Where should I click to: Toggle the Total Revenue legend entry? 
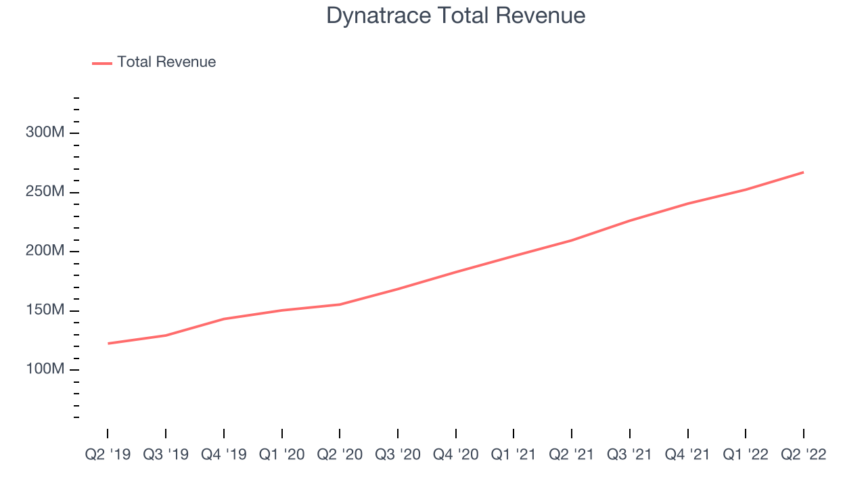[154, 62]
